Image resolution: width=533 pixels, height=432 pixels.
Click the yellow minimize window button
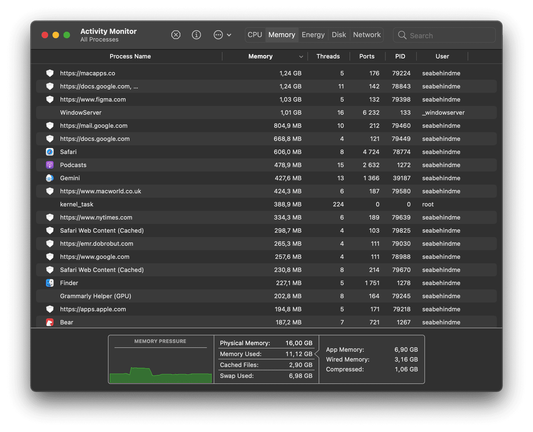click(56, 35)
